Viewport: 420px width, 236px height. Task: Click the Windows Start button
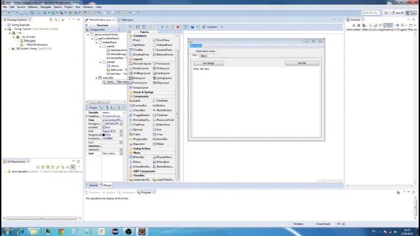(7, 231)
